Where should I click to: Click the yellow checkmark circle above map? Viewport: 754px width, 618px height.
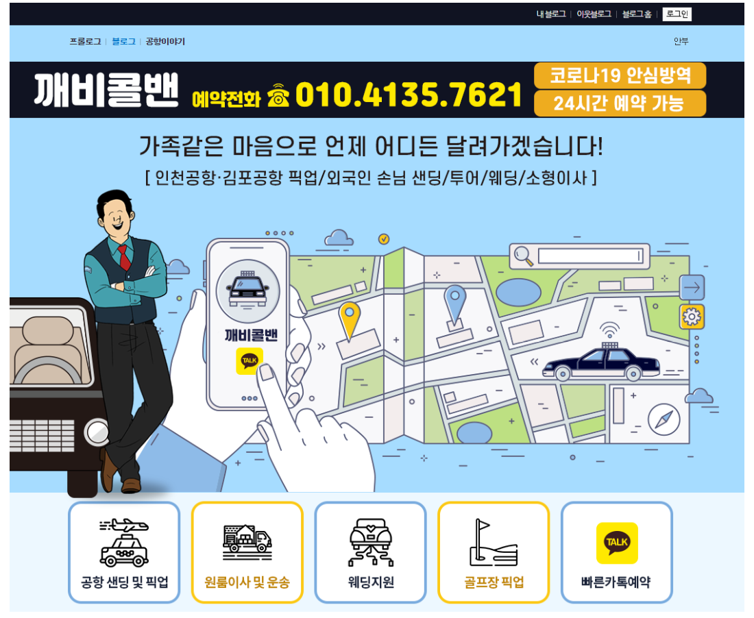[384, 239]
